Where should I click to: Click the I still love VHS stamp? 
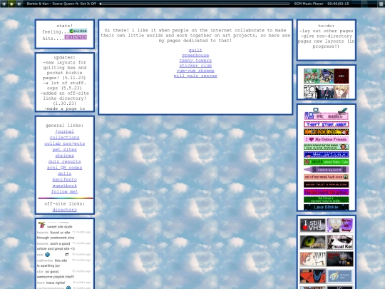click(x=313, y=225)
